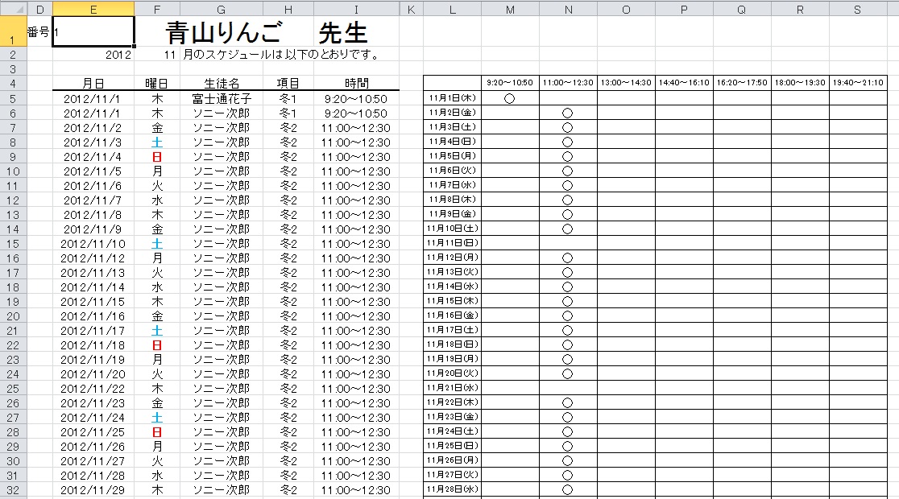Click the circle mark in 11月1日(木) row

510,98
